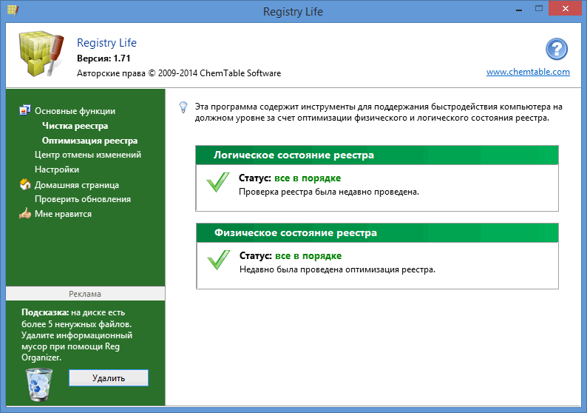The image size is (587, 413).
Task: Click the Основные функции icon
Action: click(x=25, y=110)
